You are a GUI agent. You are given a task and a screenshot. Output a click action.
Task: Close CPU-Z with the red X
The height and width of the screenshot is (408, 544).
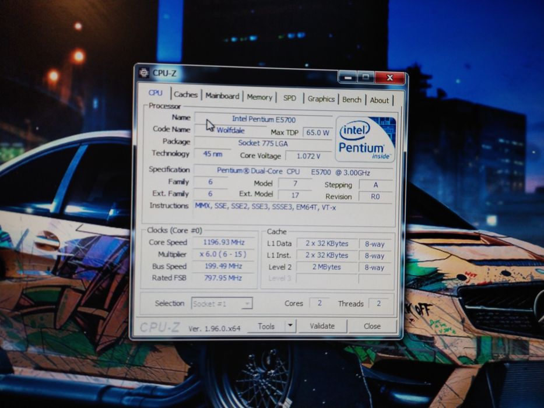click(x=389, y=78)
